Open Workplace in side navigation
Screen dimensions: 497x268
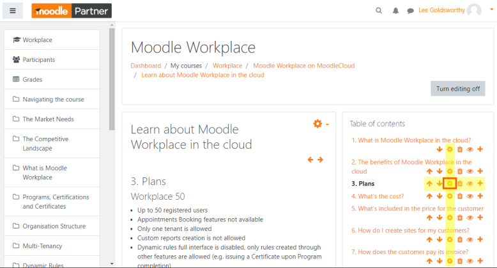(x=52, y=40)
